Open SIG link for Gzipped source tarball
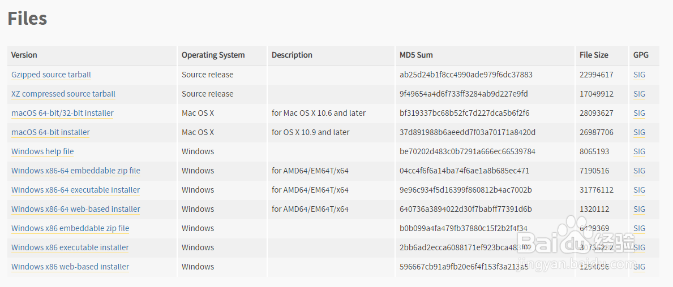Viewport: 673px width, 287px height. point(639,75)
